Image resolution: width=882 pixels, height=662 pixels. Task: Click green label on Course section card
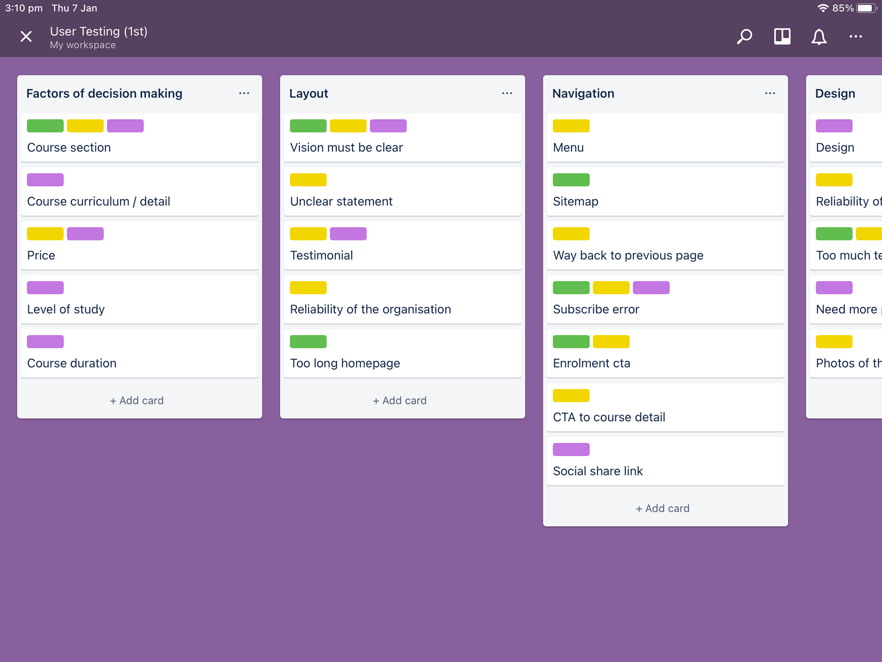tap(45, 126)
